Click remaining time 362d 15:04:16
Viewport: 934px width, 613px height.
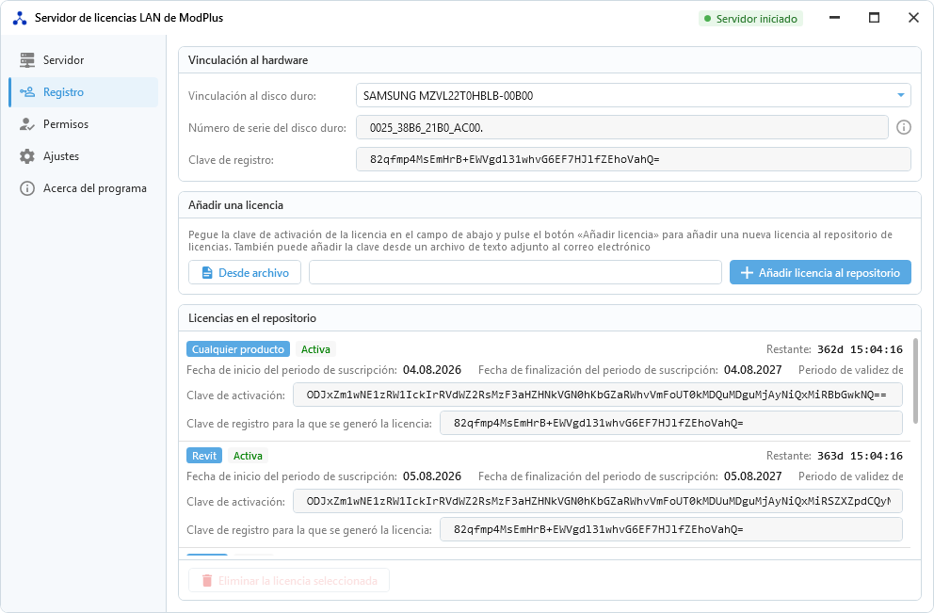(860, 349)
